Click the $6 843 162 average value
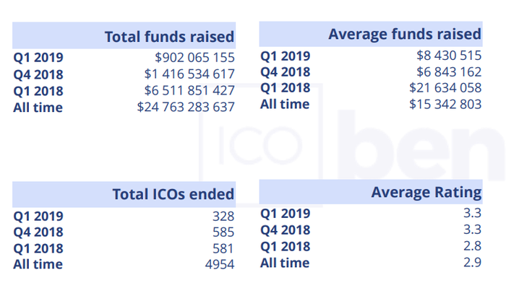Image resolution: width=506 pixels, height=288 pixels. point(449,72)
